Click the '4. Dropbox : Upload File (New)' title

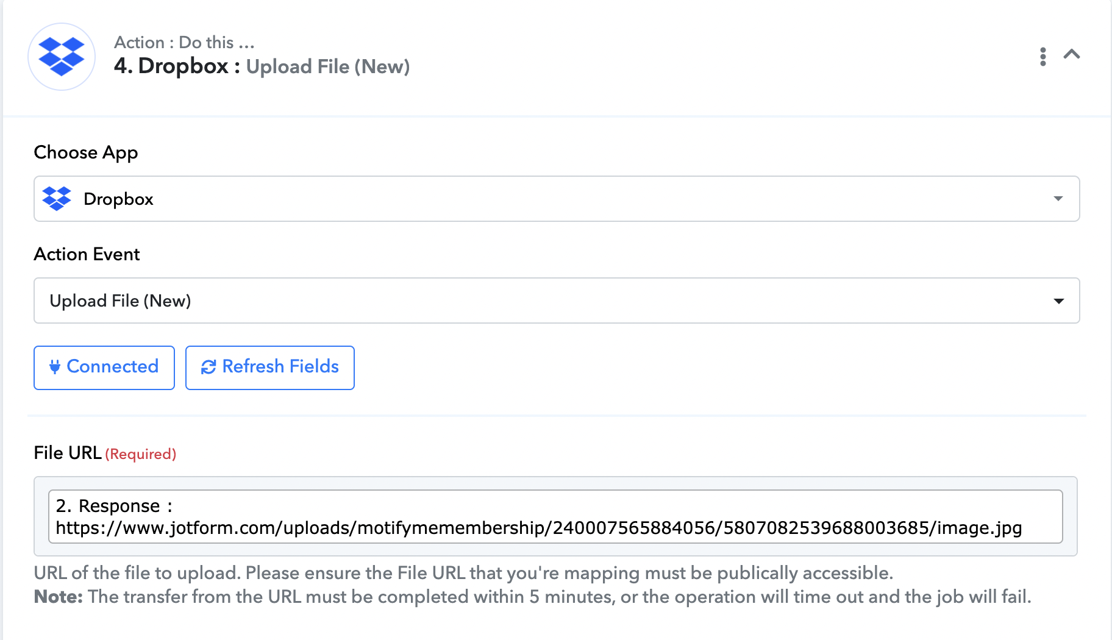(x=262, y=66)
